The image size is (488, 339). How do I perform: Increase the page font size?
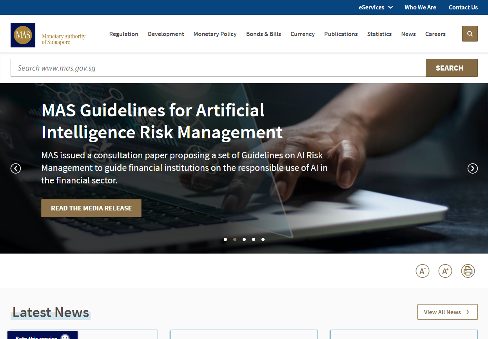pos(445,271)
